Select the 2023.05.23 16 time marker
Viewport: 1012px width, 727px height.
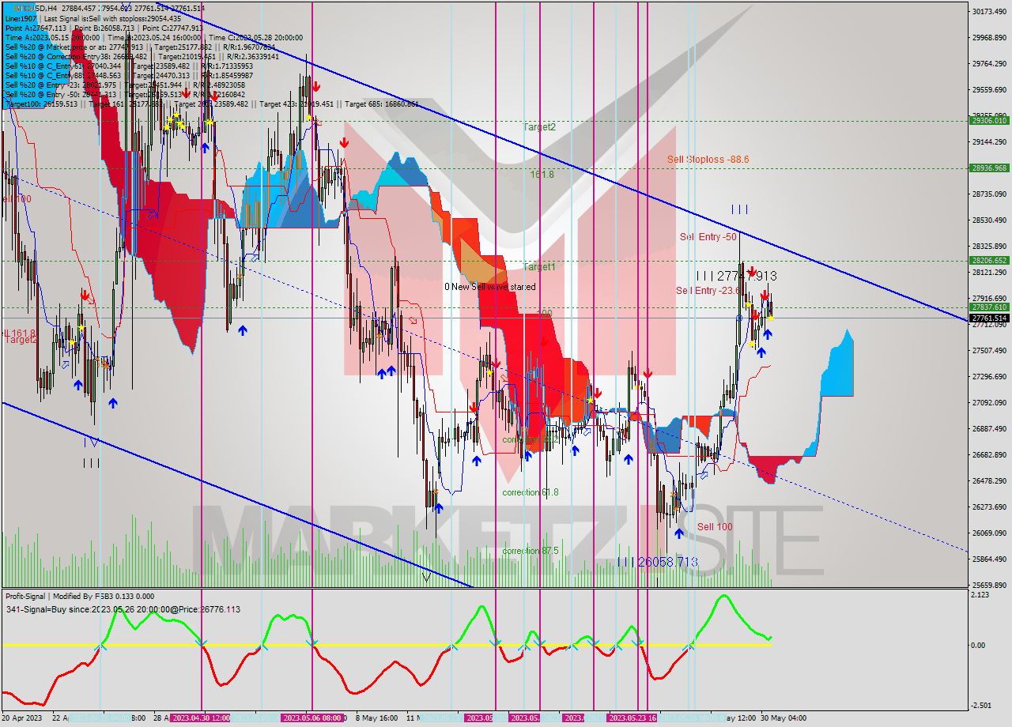point(632,718)
